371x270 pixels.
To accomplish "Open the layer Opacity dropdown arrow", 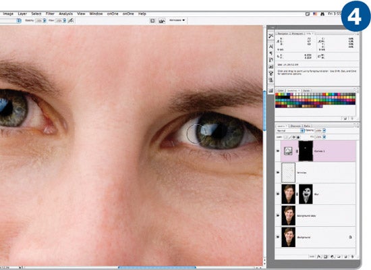I will pos(324,130).
